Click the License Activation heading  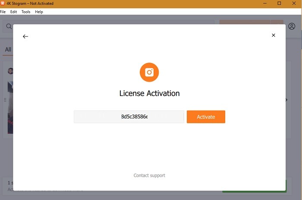[149, 93]
